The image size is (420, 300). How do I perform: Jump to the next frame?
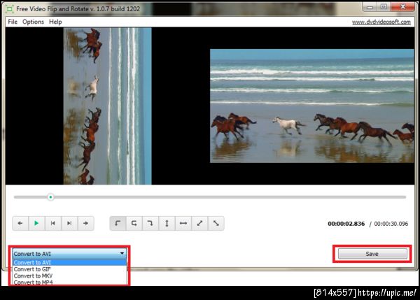69,223
